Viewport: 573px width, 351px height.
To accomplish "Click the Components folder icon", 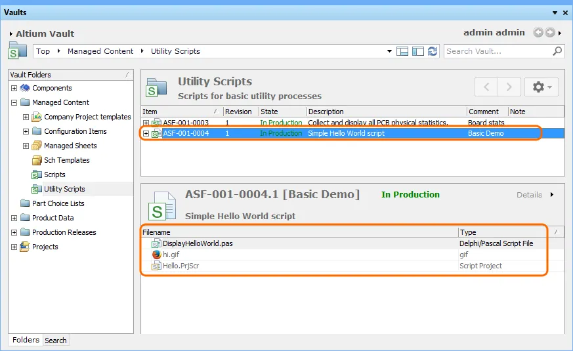I will coord(25,88).
